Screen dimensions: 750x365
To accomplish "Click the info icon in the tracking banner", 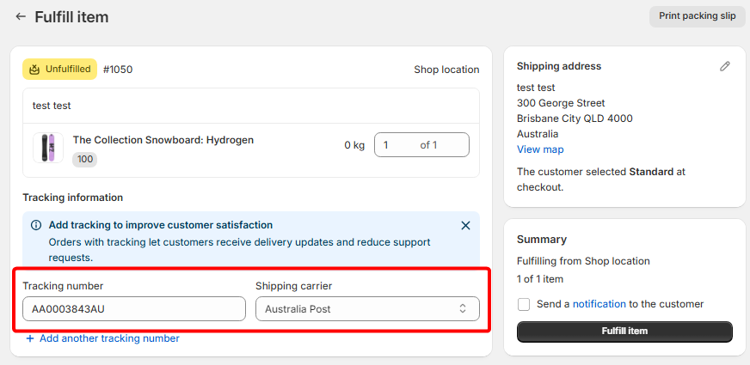I will point(36,225).
